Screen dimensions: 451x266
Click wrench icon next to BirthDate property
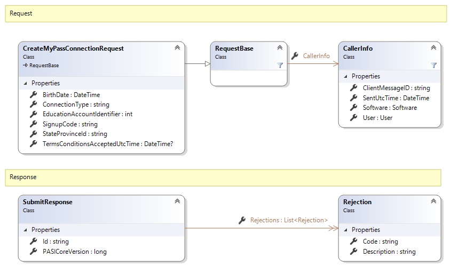[x=34, y=95]
